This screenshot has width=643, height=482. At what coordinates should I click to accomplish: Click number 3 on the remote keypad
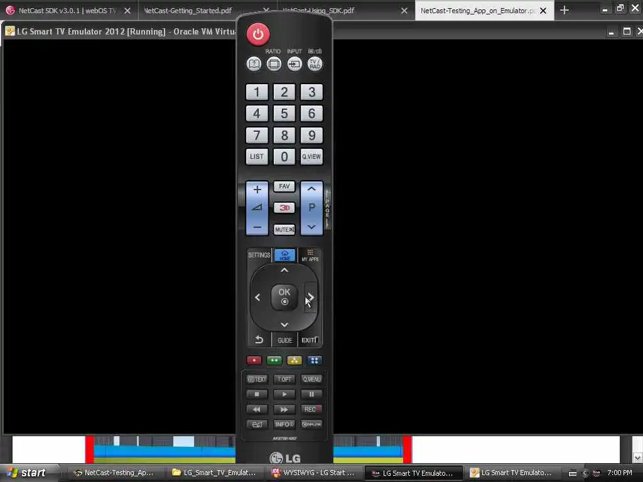point(311,92)
